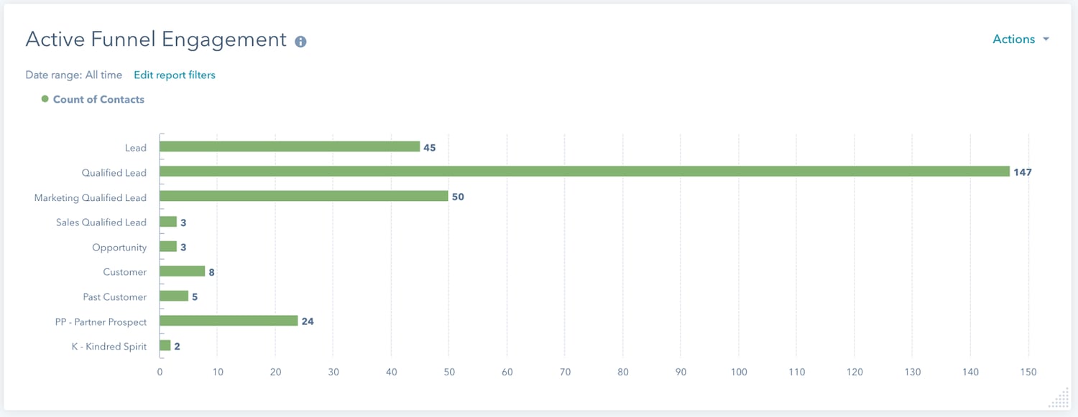1078x417 pixels.
Task: Click the Opportunity category label
Action: tap(119, 247)
